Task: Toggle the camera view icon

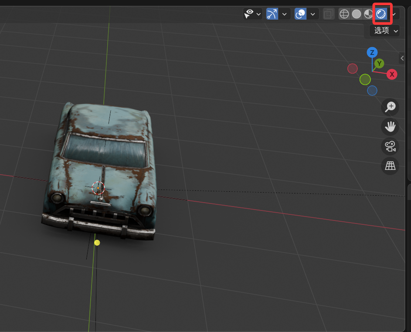Action: [390, 146]
